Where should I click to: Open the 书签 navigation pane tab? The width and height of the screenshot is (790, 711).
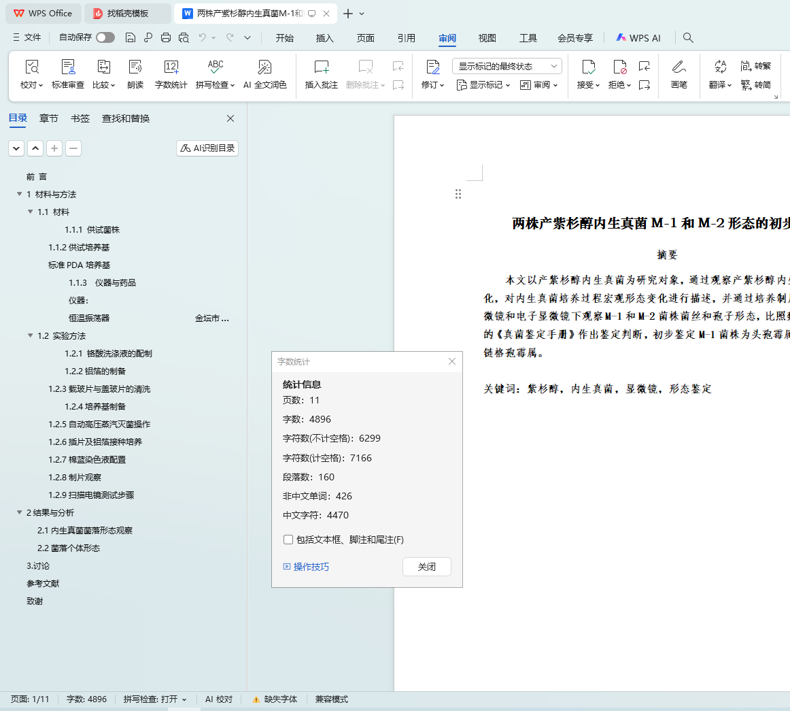point(80,118)
